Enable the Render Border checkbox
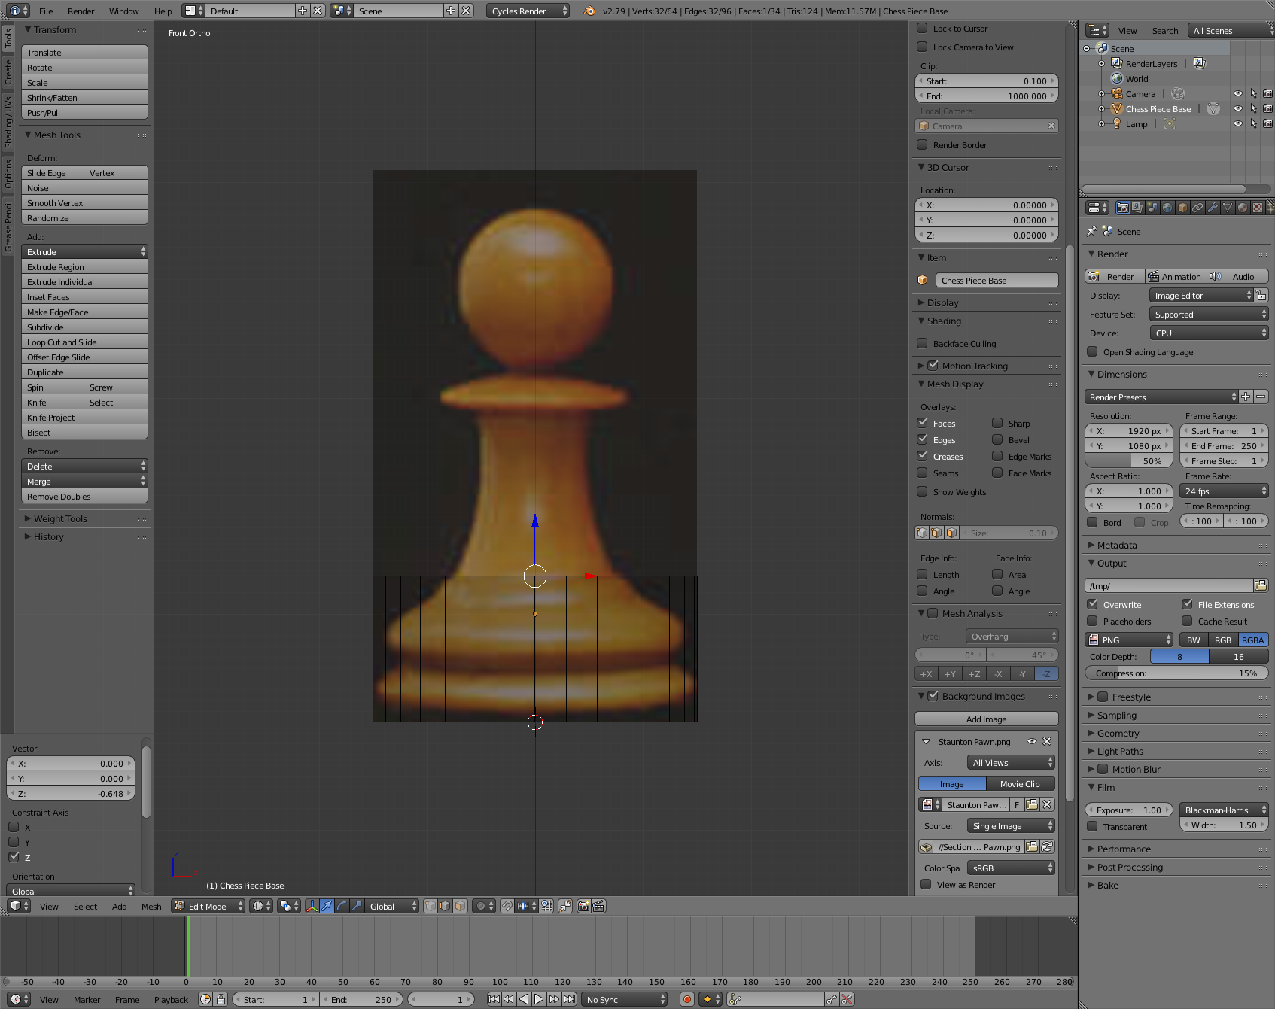Image resolution: width=1275 pixels, height=1009 pixels. pos(922,144)
